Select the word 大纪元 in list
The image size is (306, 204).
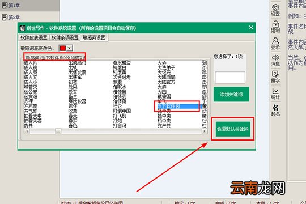pos(164,73)
